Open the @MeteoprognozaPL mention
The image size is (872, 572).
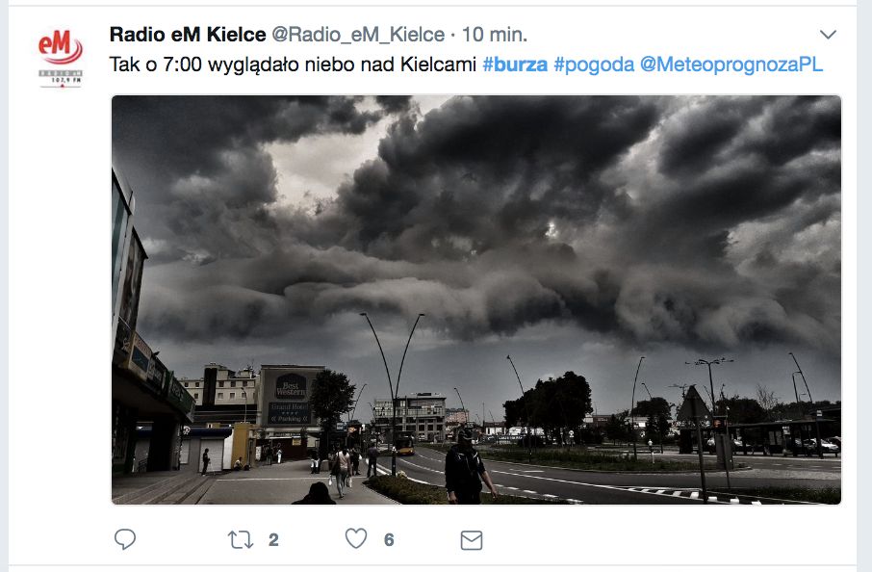731,65
